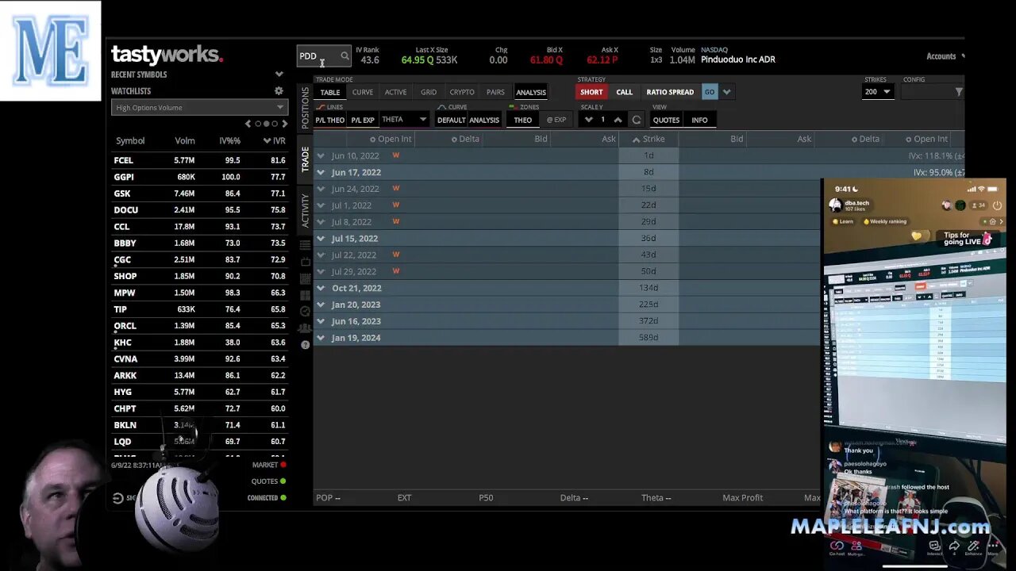Select FCEL in the watchlist

click(x=199, y=160)
